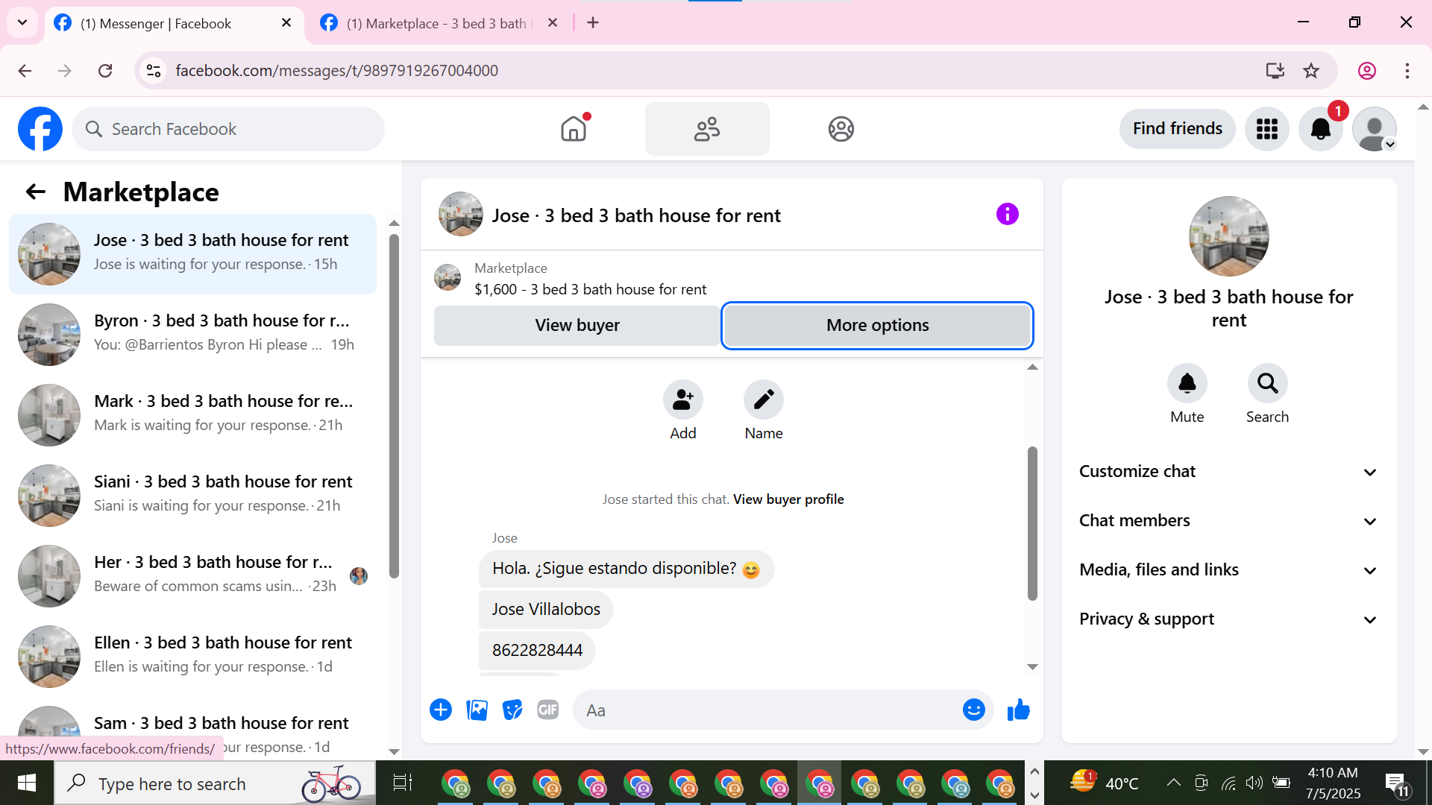The width and height of the screenshot is (1432, 805).
Task: Open the Her conversation
Action: tap(192, 576)
